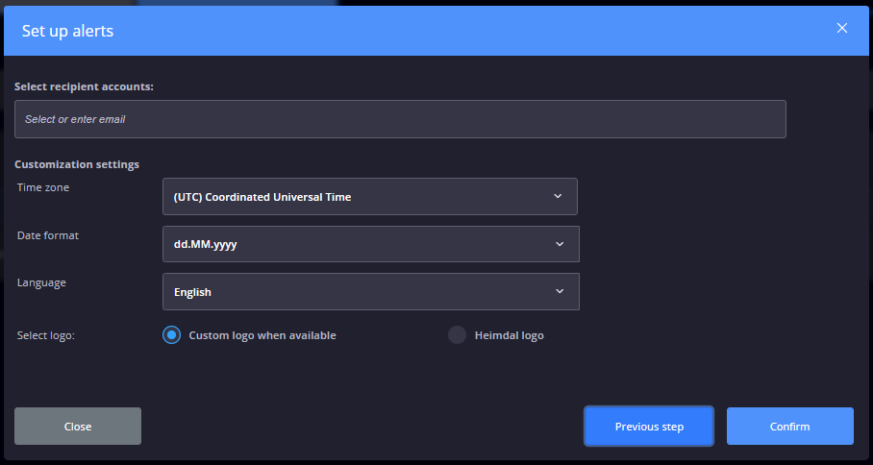This screenshot has width=873, height=465.
Task: Click the 'Heimdal logo' label text
Action: 509,335
